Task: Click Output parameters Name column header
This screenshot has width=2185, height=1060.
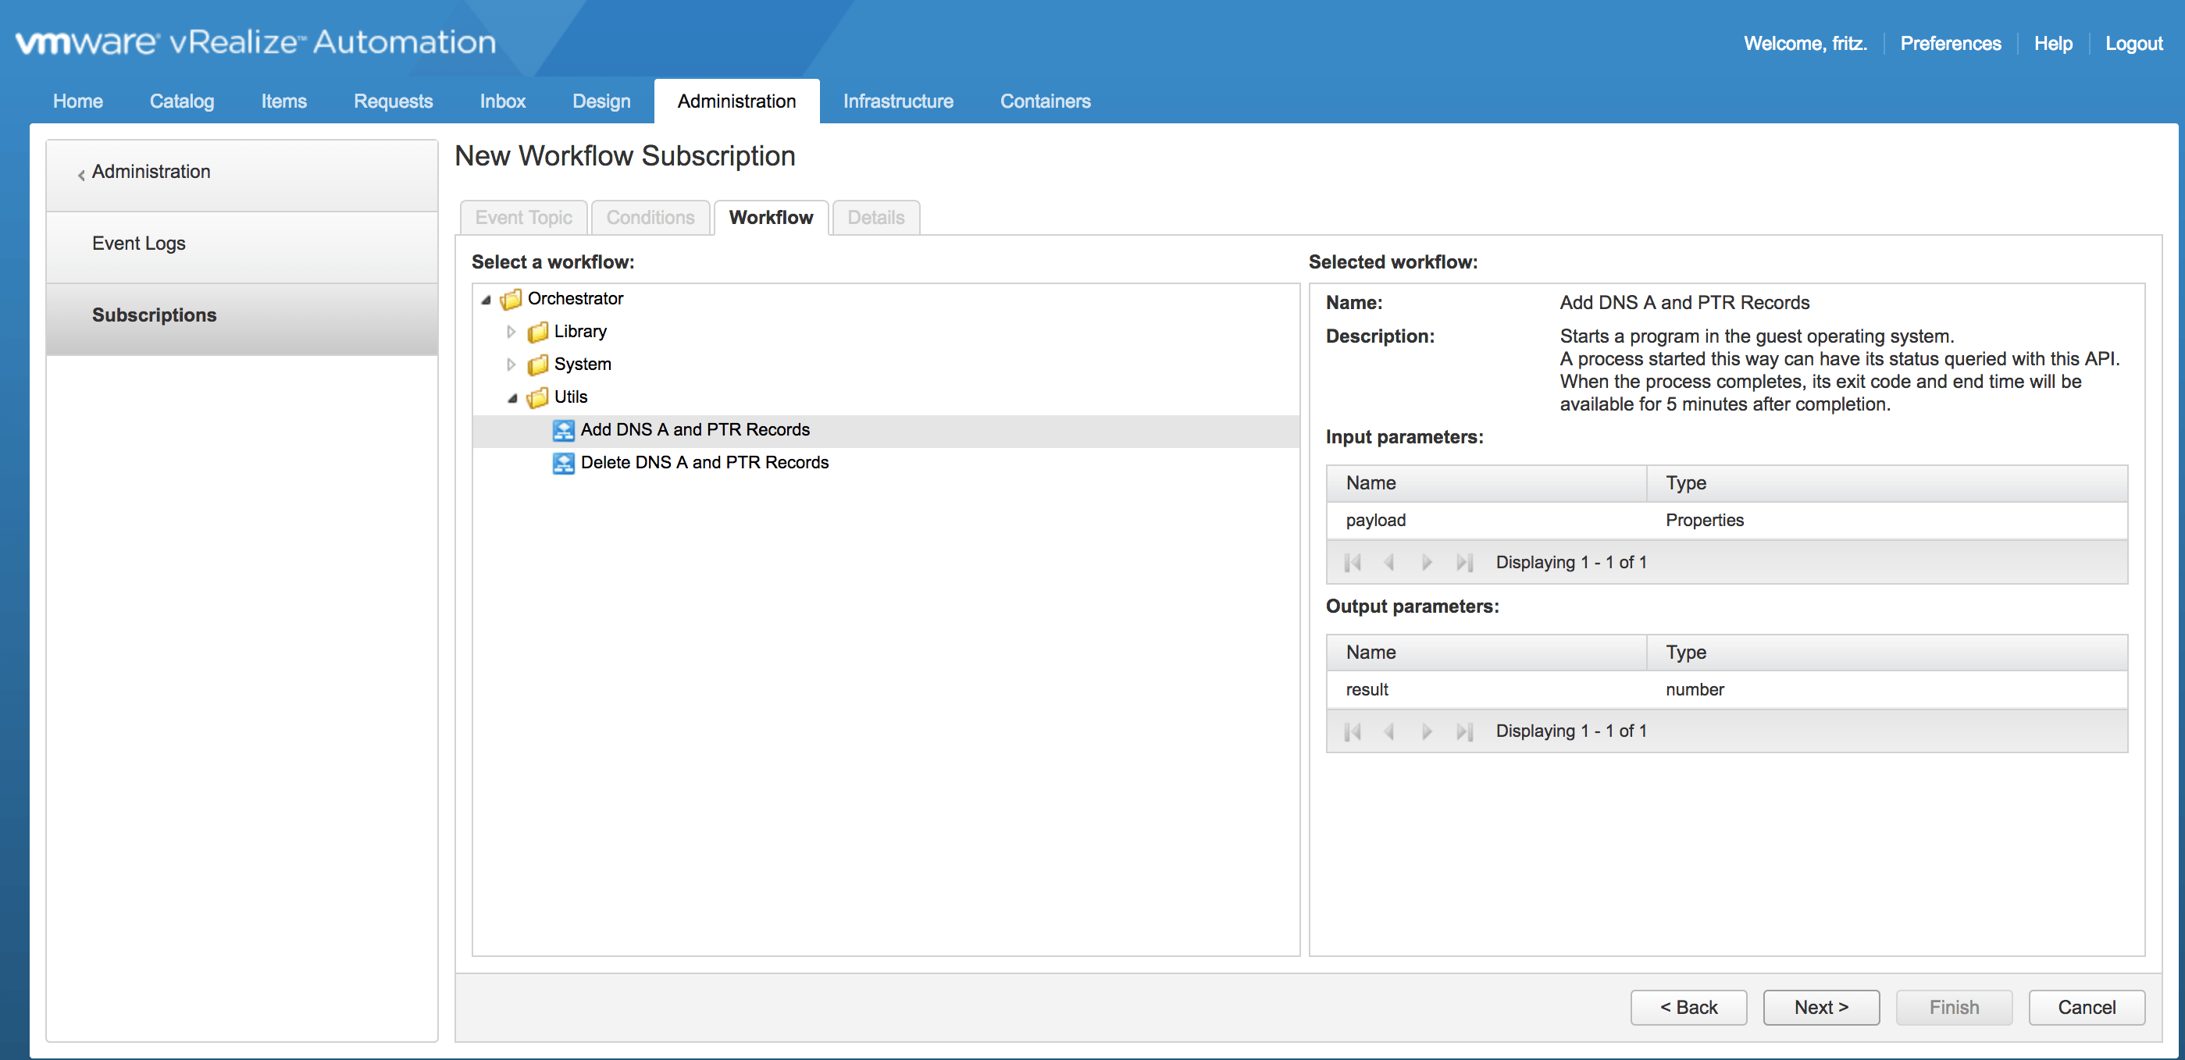Action: [1486, 653]
